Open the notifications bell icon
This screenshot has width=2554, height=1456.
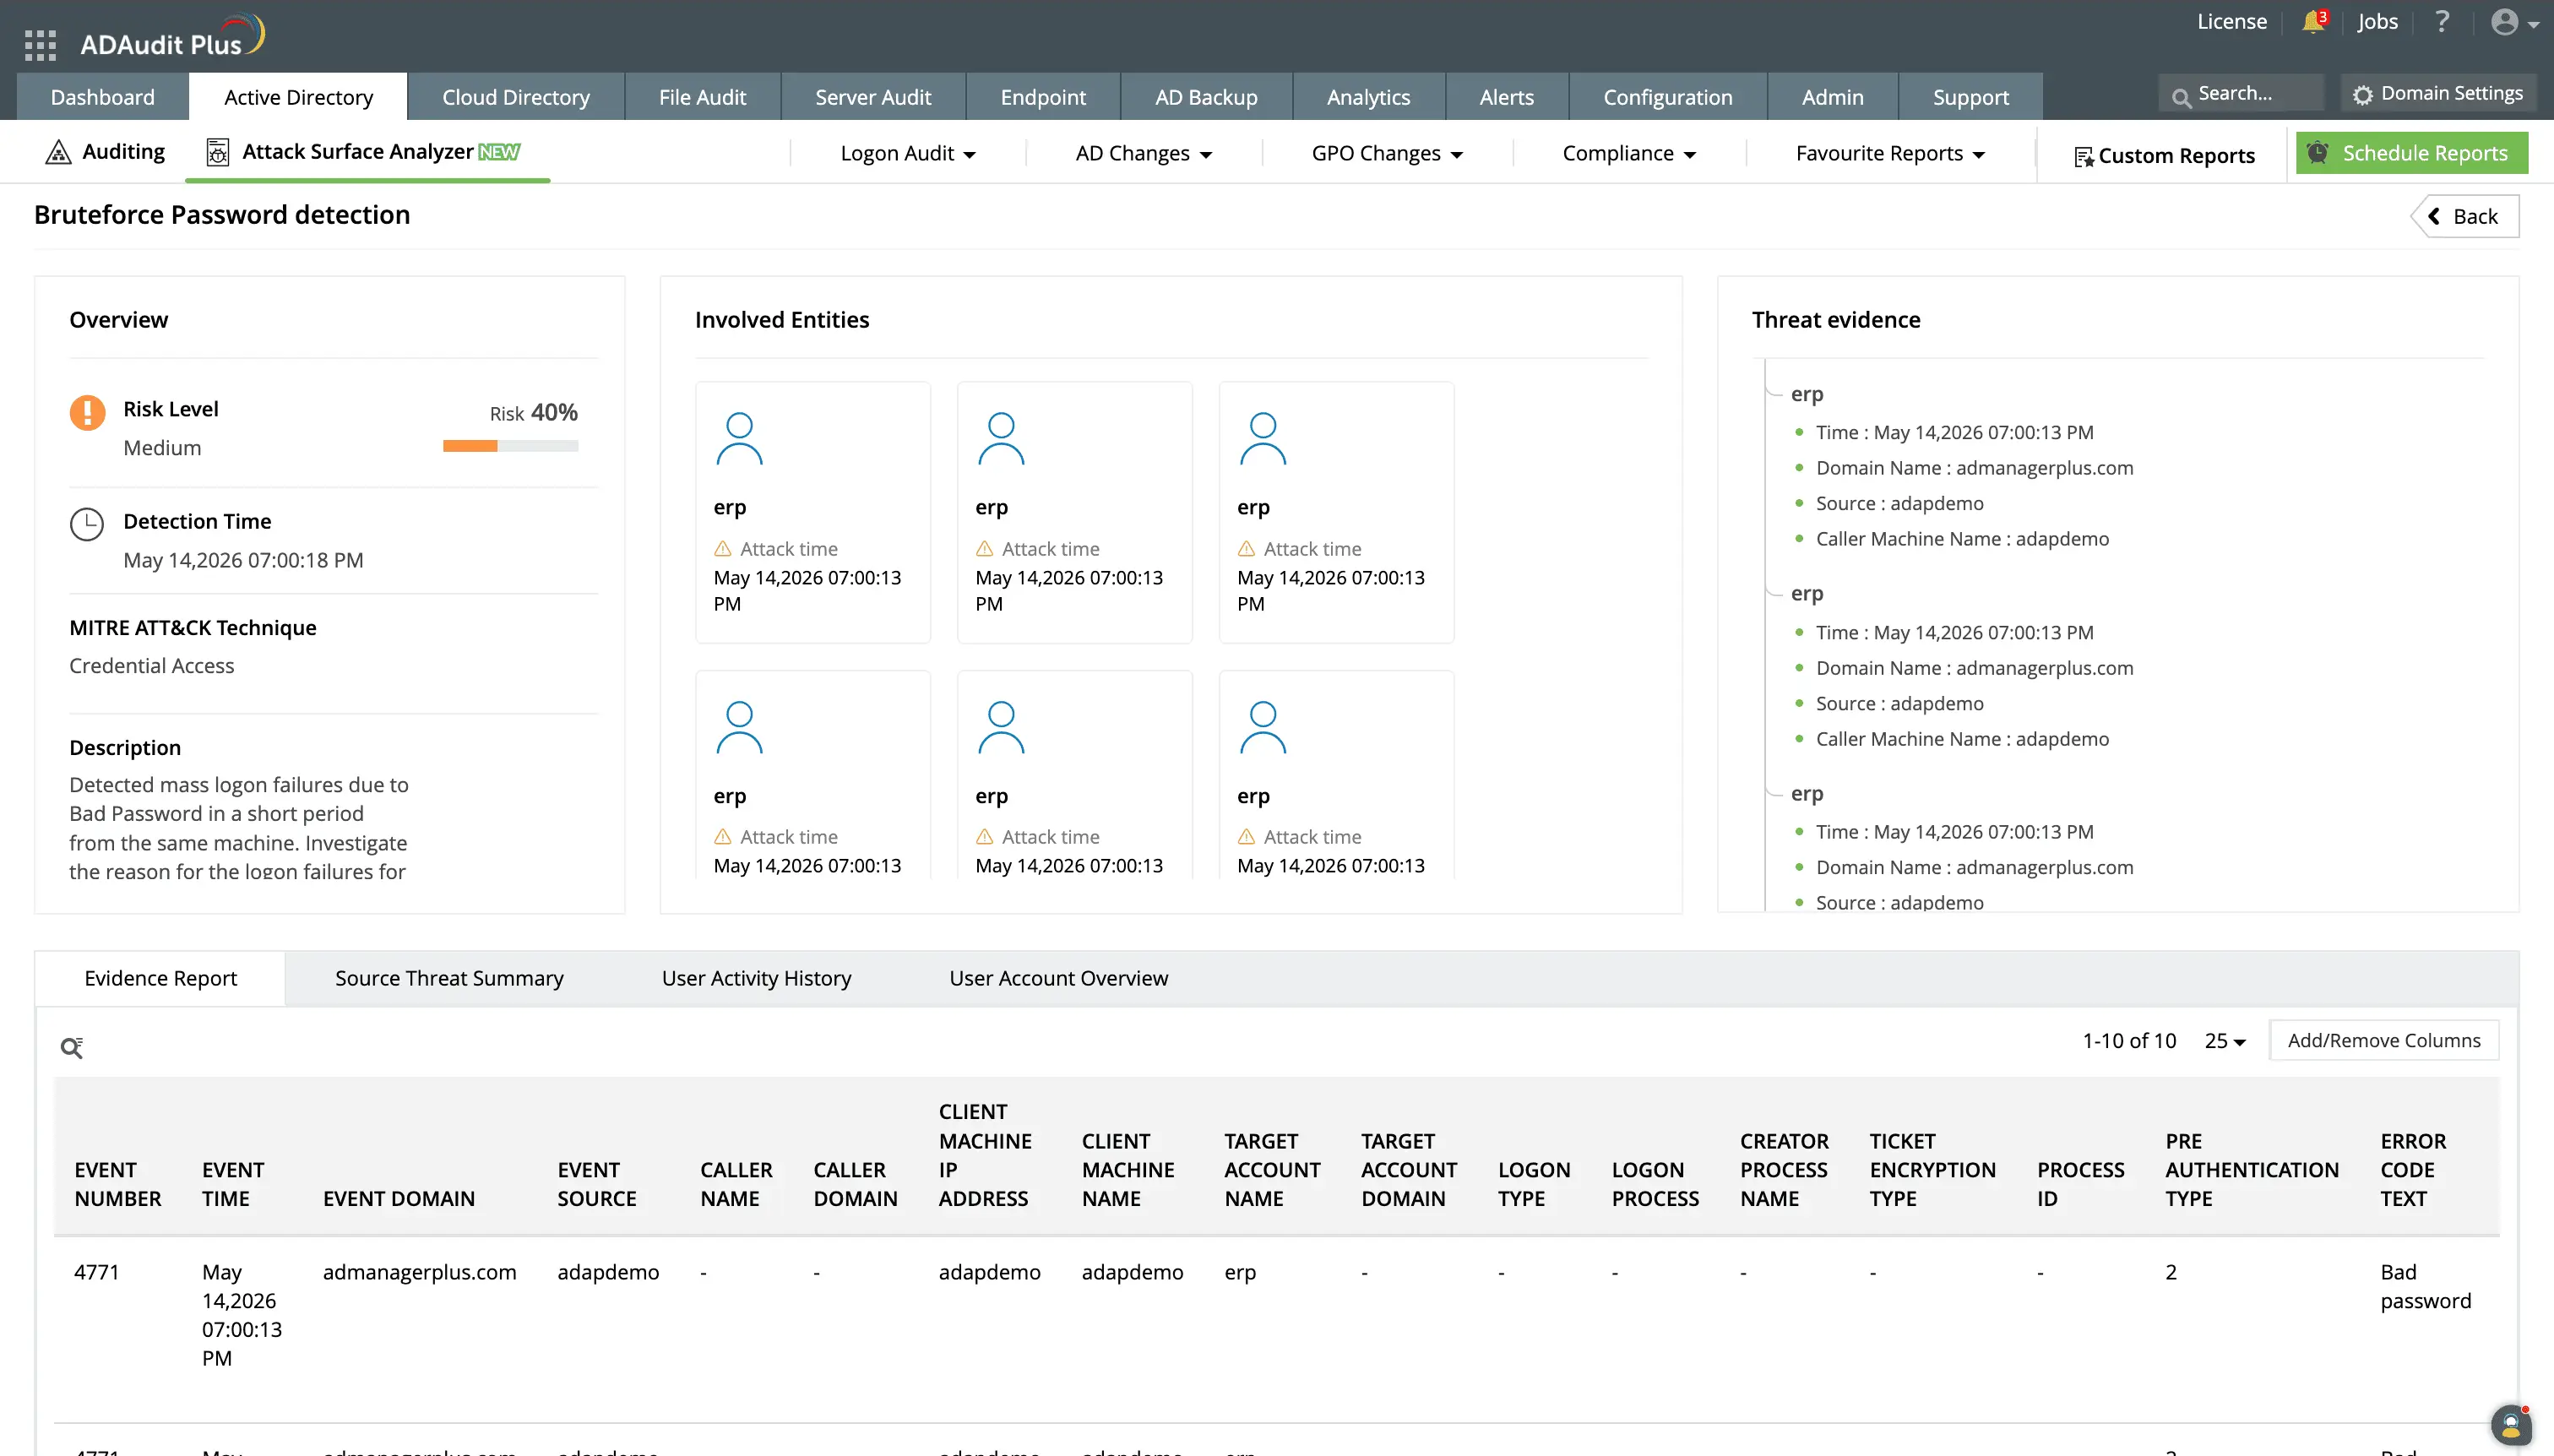point(2313,21)
